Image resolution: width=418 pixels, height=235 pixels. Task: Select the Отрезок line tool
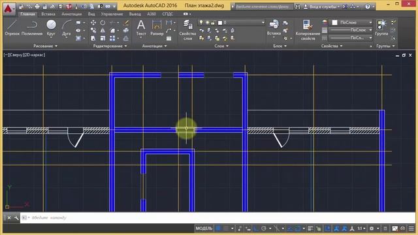point(12,27)
